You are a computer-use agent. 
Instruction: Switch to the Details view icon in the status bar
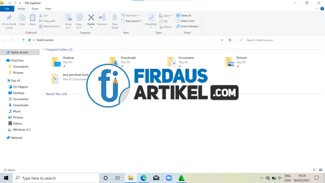coord(315,170)
